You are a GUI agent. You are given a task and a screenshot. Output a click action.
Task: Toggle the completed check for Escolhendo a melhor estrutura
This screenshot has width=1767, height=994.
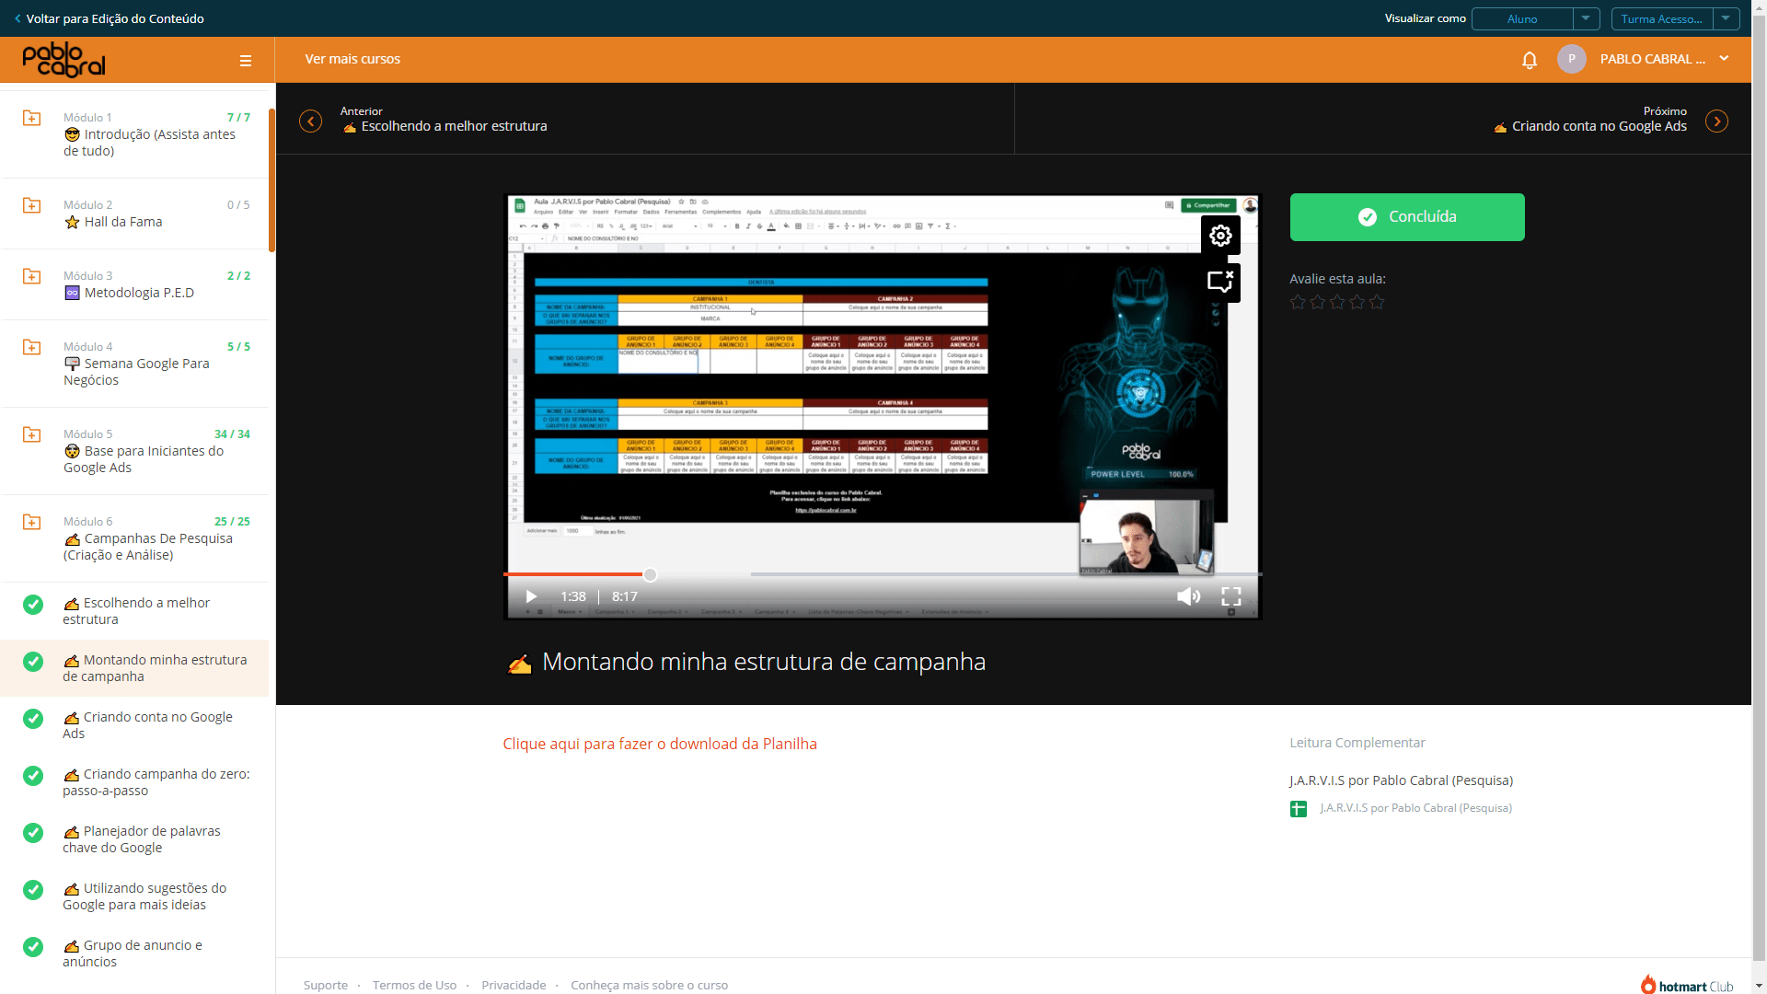point(33,605)
